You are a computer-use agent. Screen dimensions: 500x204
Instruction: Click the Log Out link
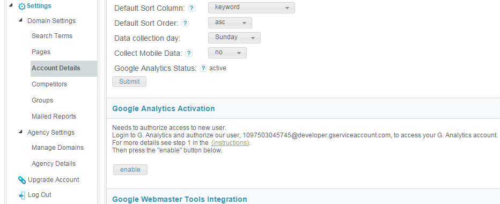click(x=40, y=195)
